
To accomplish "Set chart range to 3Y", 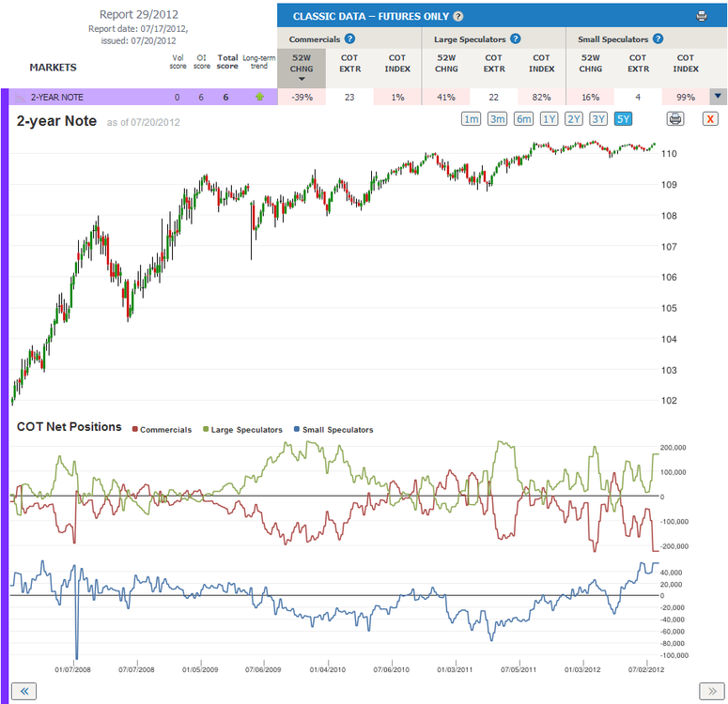I will pos(598,119).
